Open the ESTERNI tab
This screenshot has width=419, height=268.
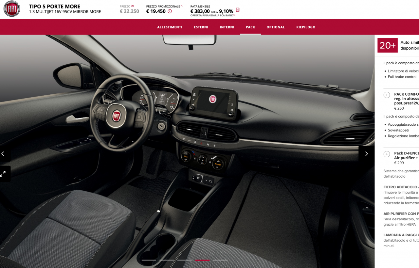coord(201,27)
